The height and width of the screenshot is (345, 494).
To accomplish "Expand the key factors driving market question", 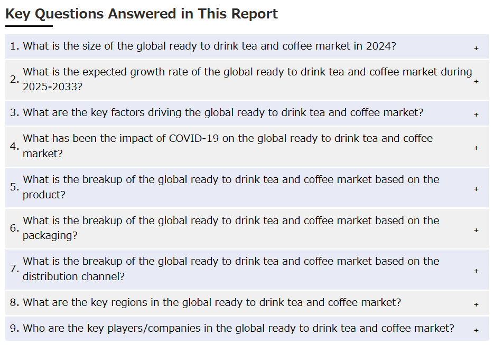I will coord(247,113).
